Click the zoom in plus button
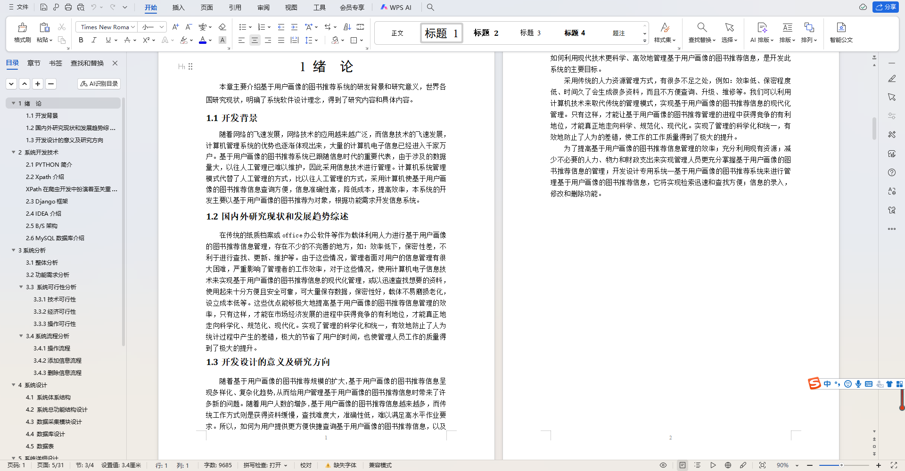This screenshot has height=471, width=905. [x=879, y=465]
